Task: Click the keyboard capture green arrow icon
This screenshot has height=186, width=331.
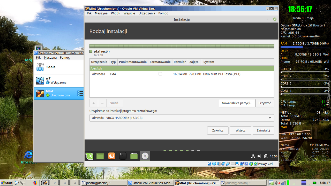Action: click(255, 164)
